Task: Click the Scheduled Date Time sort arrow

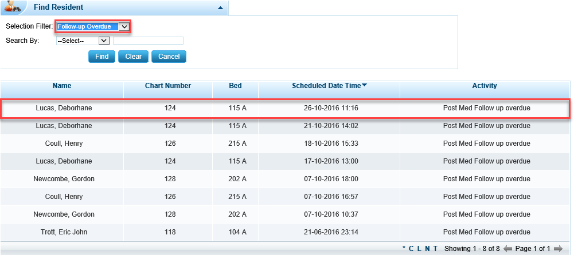Action: pos(365,86)
